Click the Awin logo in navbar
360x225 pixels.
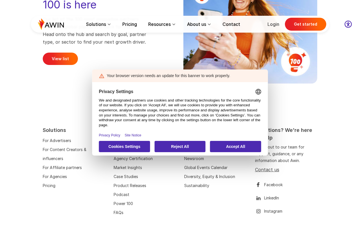(51, 24)
